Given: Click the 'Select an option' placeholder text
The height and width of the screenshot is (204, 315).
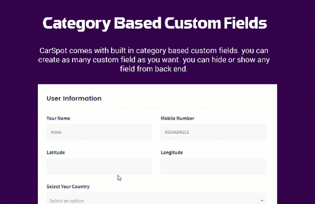Looking at the screenshot, I should pos(67,201).
